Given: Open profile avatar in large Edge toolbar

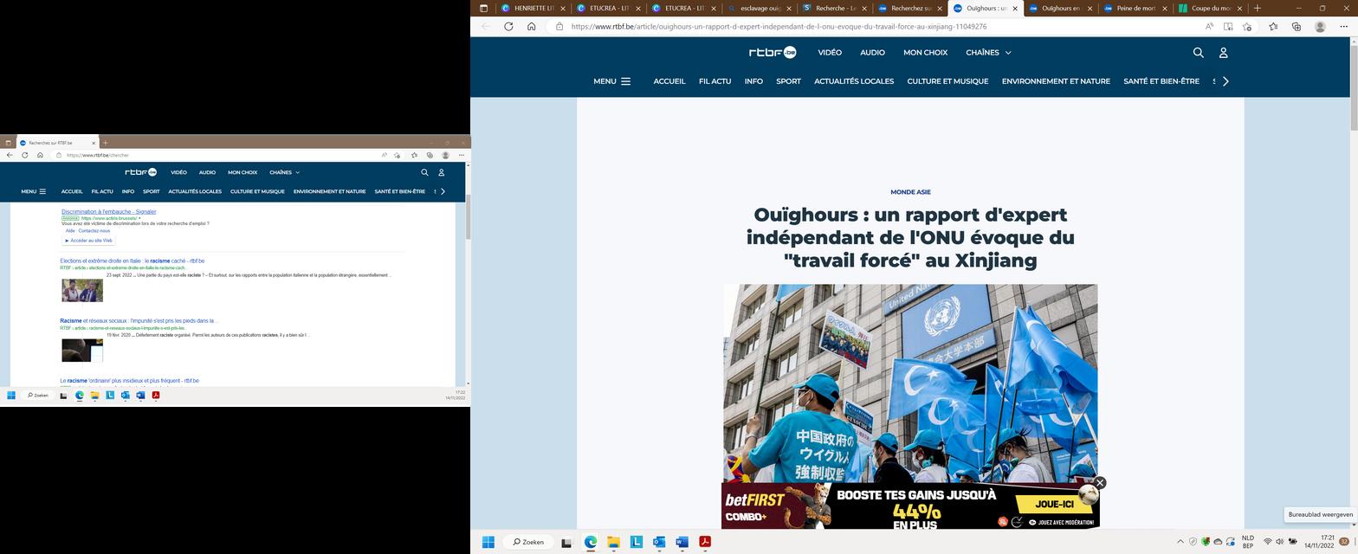Looking at the screenshot, I should [x=1320, y=27].
